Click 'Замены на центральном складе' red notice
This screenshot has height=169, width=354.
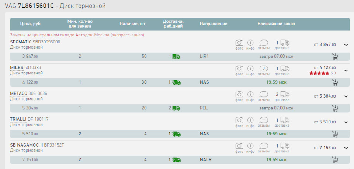coord(77,35)
